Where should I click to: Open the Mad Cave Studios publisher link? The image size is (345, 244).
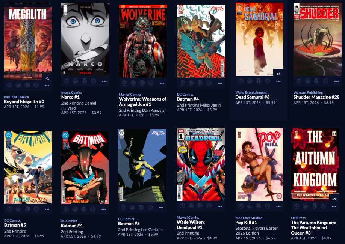(249, 218)
